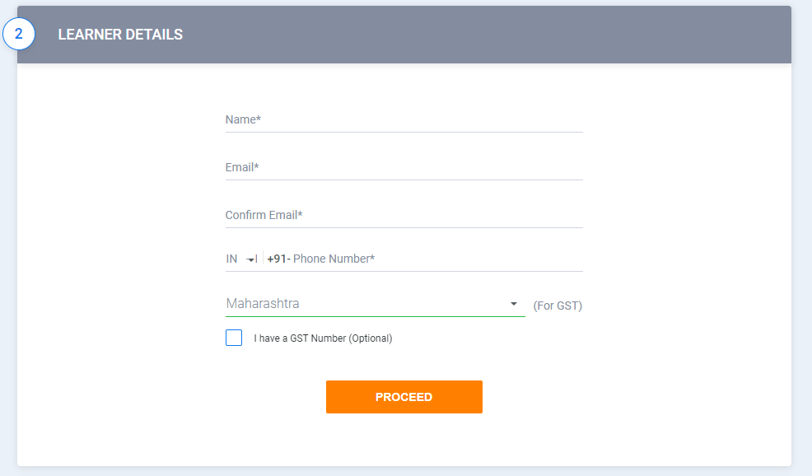Click the (For GST) note
Screen dimensions: 812x476
tap(558, 306)
